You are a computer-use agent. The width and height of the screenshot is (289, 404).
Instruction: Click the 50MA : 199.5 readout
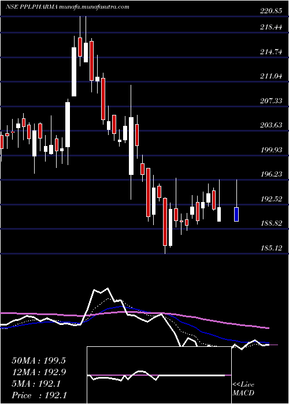pos(39,361)
